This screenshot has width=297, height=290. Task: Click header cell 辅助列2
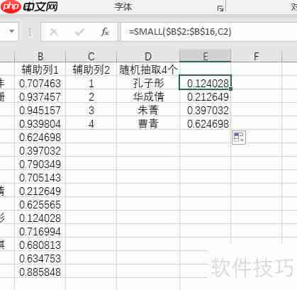click(x=91, y=69)
